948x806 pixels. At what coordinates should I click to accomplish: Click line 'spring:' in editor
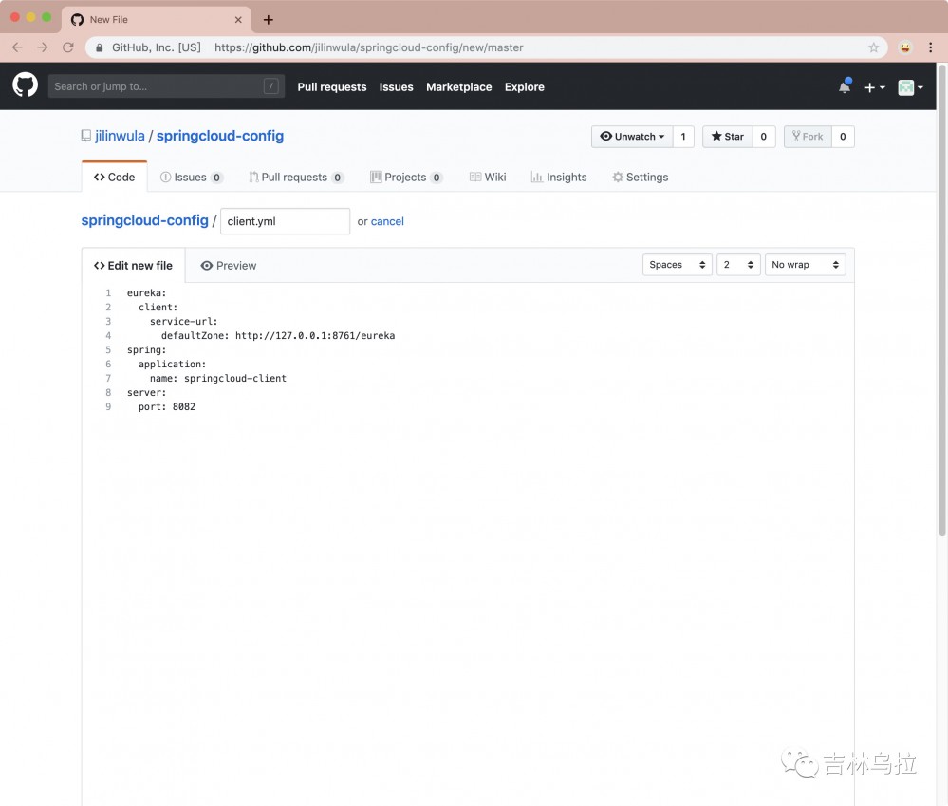pyautogui.click(x=146, y=350)
